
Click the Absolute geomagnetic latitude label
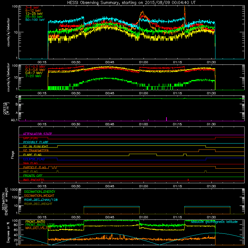(214, 222)
